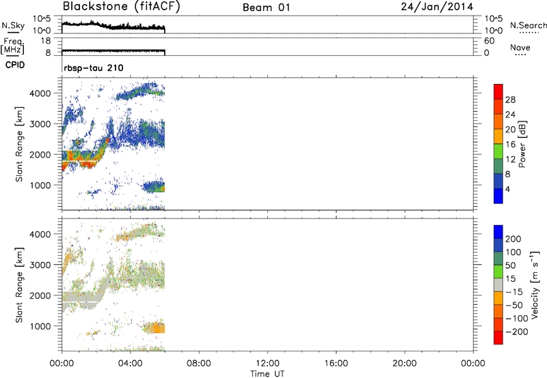Click the '08:00' time axis tick label
Image resolution: width=547 pixels, height=378 pixels.
[x=199, y=364]
